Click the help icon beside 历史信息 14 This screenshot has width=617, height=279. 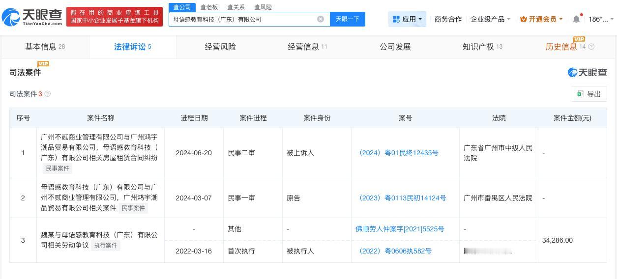tap(591, 47)
